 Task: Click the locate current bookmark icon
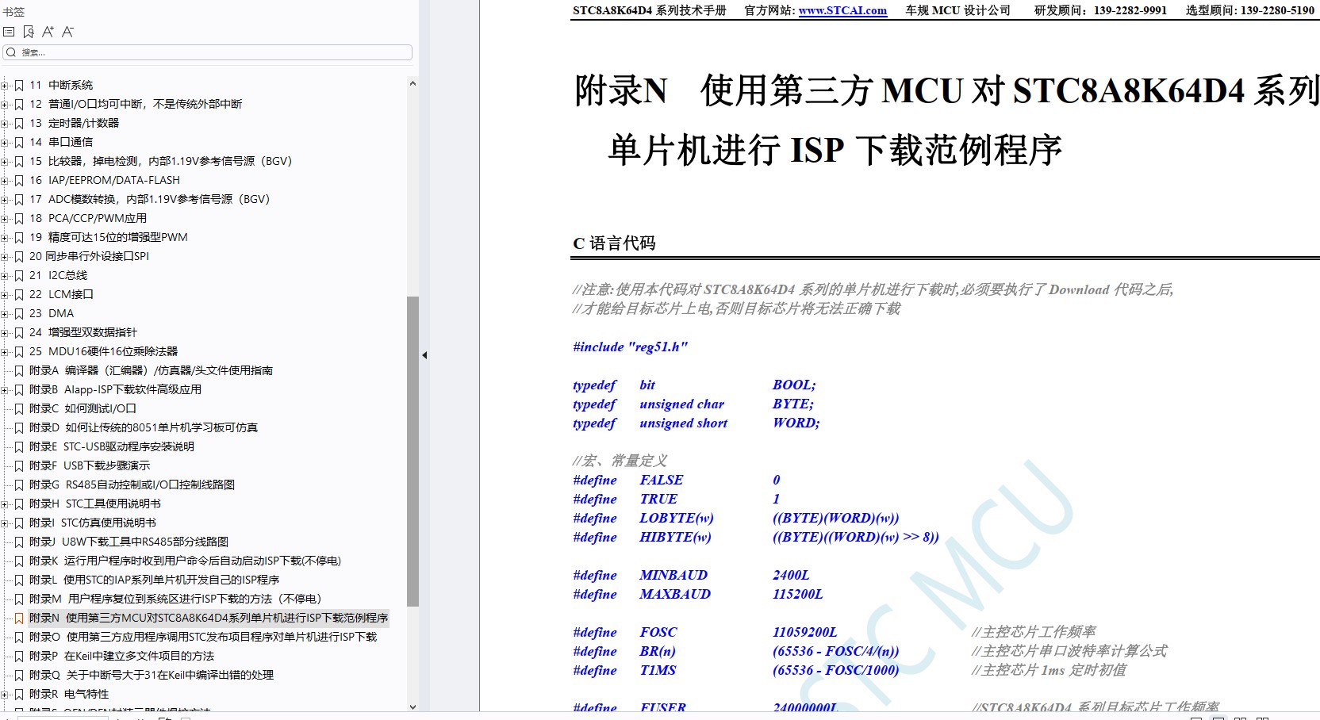[29, 32]
